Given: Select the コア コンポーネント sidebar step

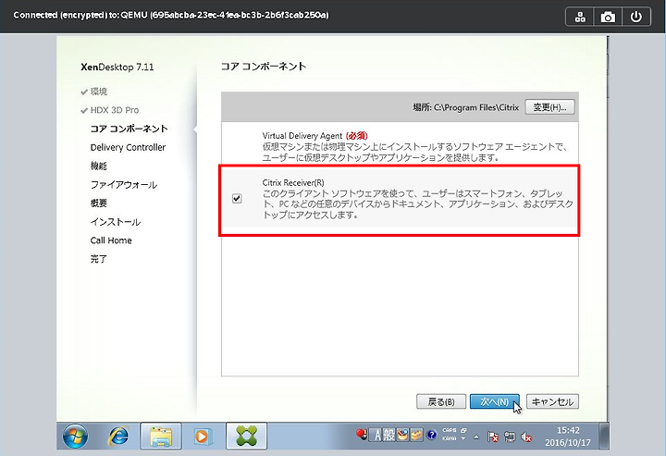Looking at the screenshot, I should 129,129.
